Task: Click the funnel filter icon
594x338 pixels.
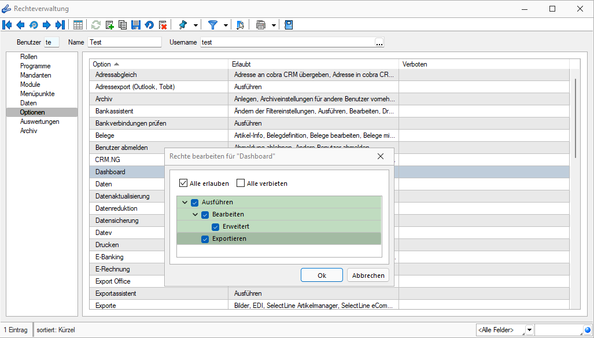Action: [213, 25]
